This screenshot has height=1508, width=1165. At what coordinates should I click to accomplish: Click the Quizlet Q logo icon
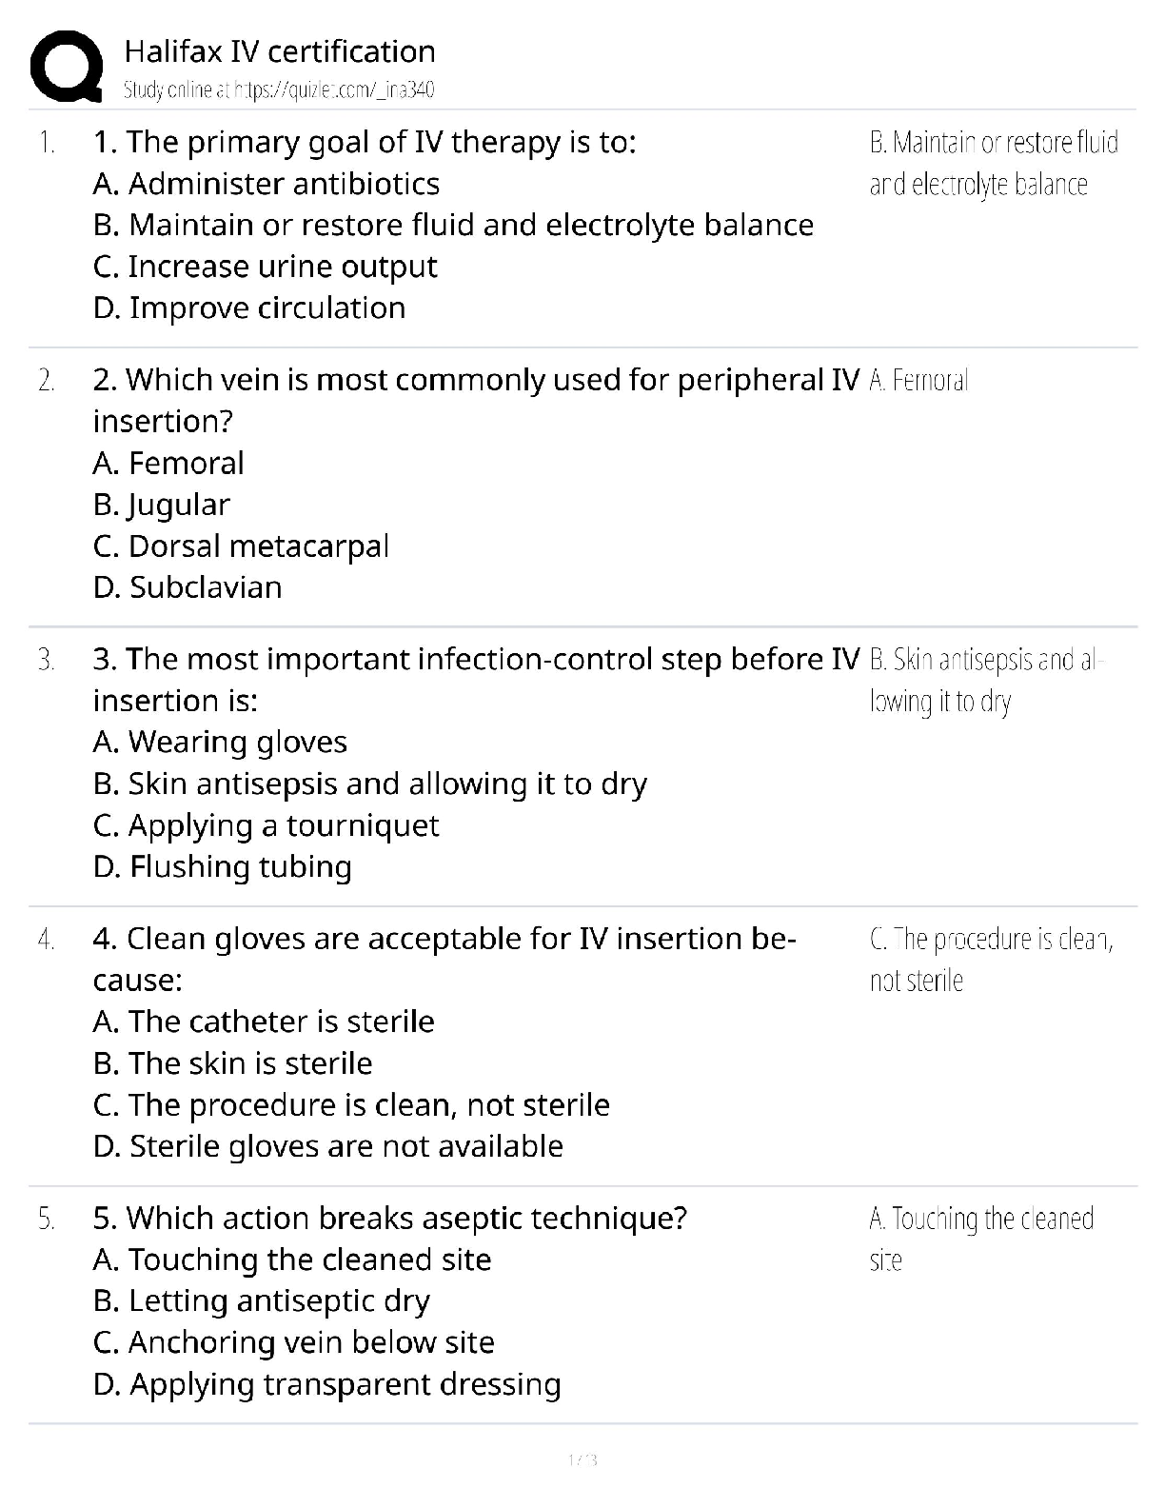[x=67, y=67]
